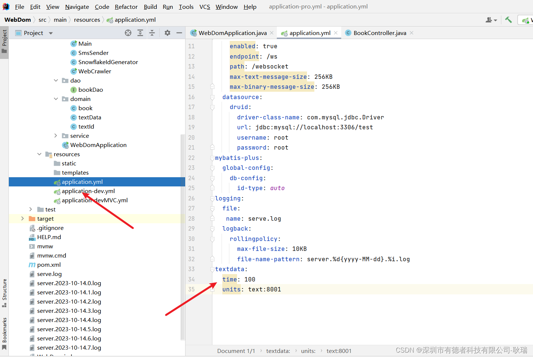This screenshot has height=357, width=533.
Task: Select pom.xml in the Project tree
Action: click(x=49, y=265)
